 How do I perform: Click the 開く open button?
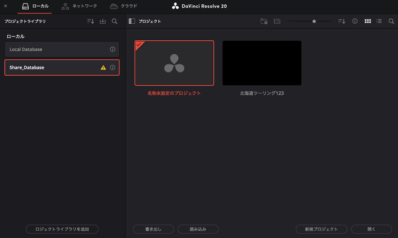point(371,229)
